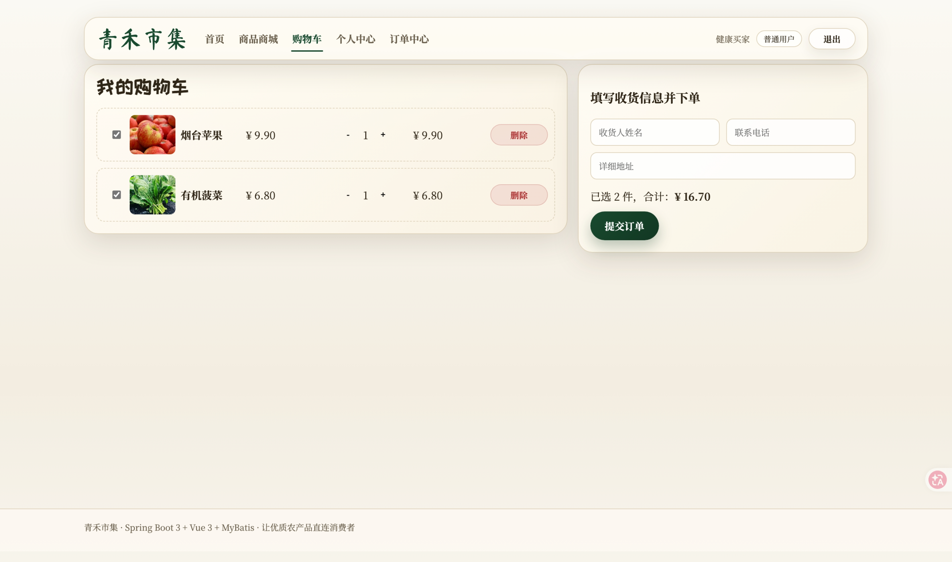This screenshot has width=952, height=562.
Task: Open the 有机菠菜 product thumbnail
Action: pyautogui.click(x=152, y=195)
